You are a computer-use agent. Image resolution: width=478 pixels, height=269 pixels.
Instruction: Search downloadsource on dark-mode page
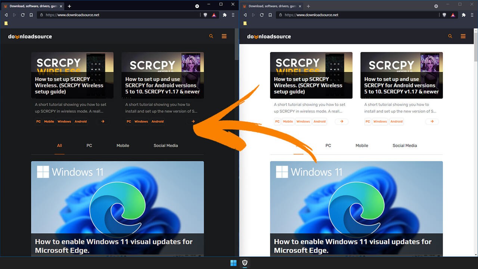click(x=211, y=36)
